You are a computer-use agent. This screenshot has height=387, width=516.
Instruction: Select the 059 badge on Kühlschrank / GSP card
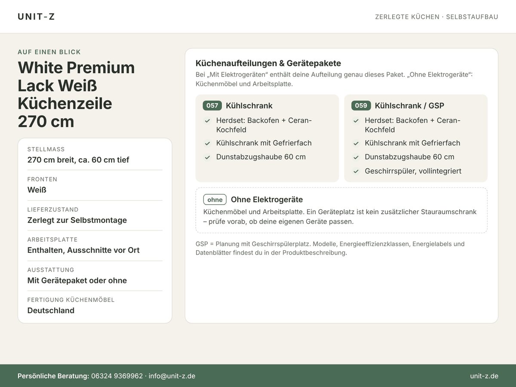point(361,105)
